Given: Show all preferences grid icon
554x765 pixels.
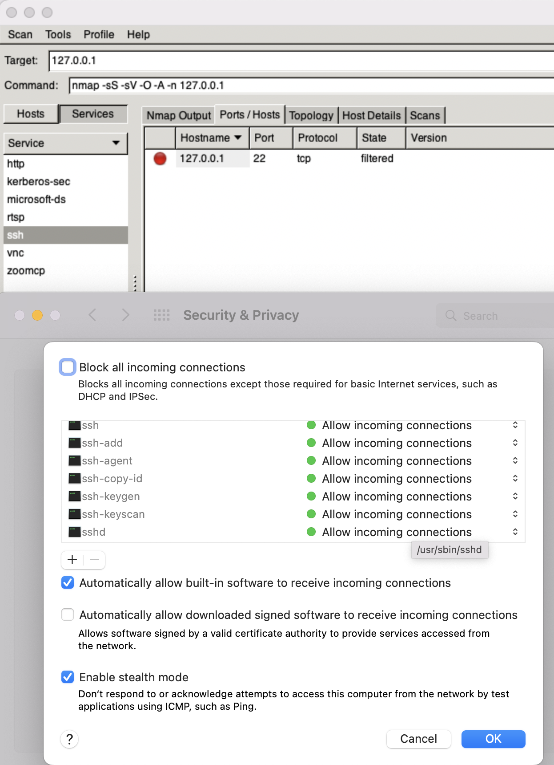Looking at the screenshot, I should click(x=161, y=315).
